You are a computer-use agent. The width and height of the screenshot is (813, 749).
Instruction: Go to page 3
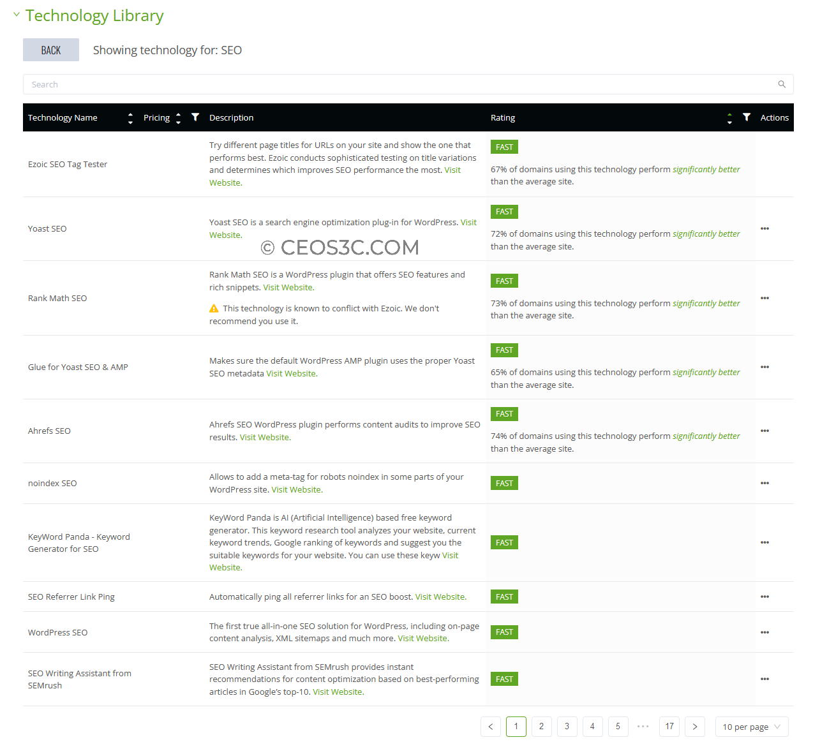coord(567,727)
